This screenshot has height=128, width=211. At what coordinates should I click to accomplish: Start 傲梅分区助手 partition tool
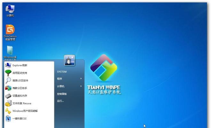(x=29, y=88)
